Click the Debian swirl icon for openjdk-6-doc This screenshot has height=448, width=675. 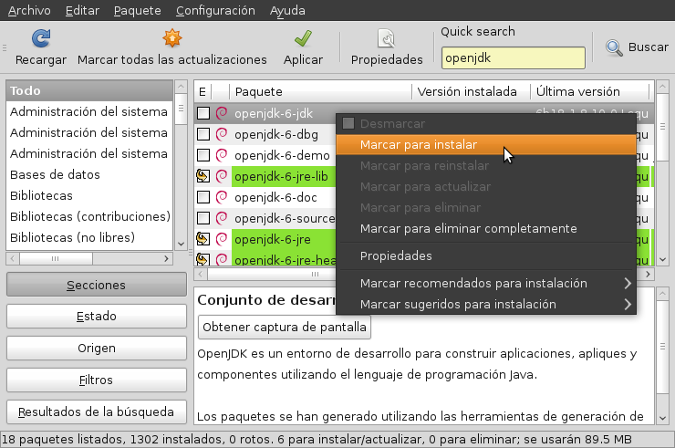pos(222,197)
